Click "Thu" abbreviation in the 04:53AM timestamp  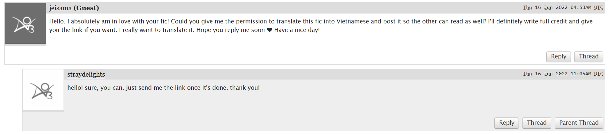pyautogui.click(x=527, y=8)
